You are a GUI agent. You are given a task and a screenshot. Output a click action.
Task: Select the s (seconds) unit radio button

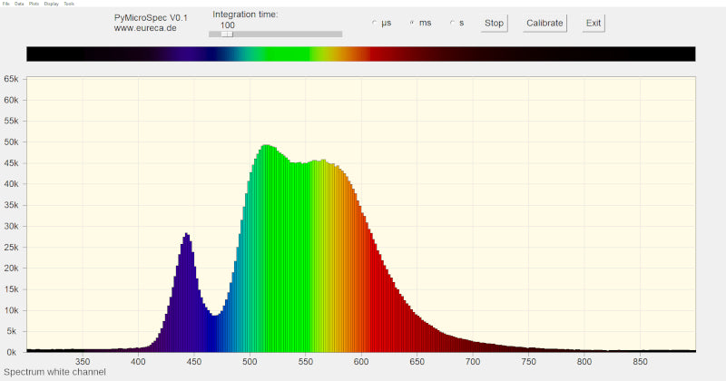[453, 23]
